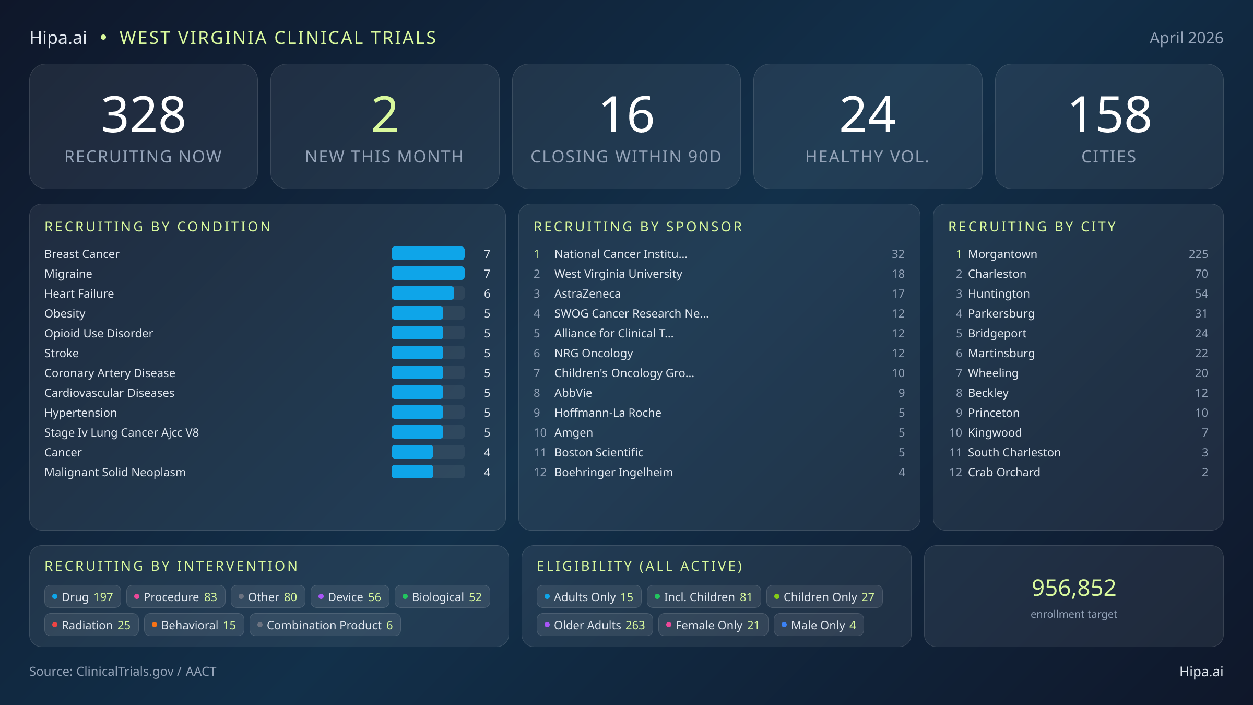Select the Combination Product 6 chip

pyautogui.click(x=325, y=625)
